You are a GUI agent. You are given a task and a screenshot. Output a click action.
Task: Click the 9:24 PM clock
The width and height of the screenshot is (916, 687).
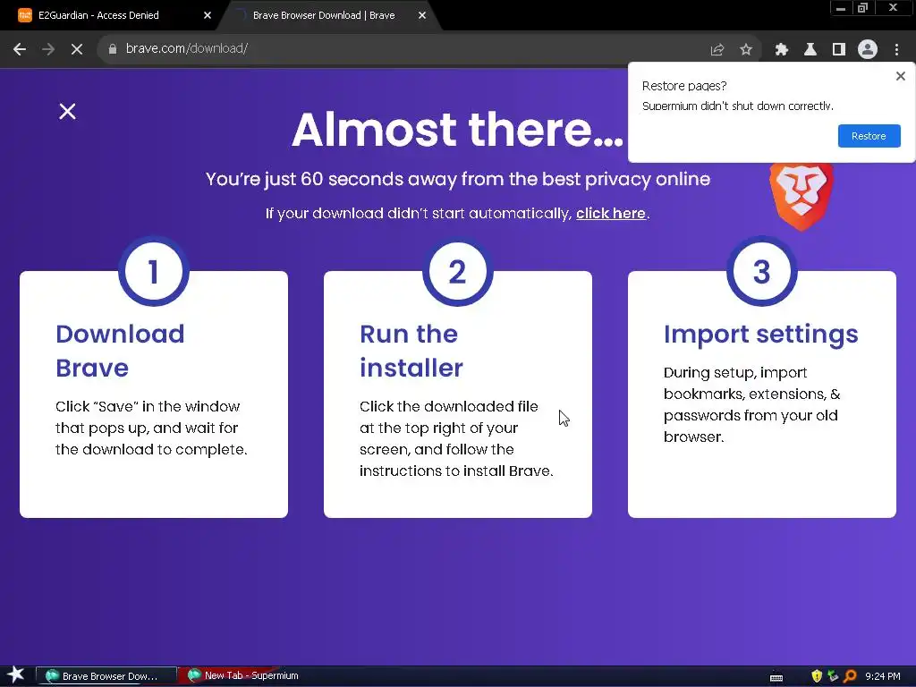tap(882, 676)
